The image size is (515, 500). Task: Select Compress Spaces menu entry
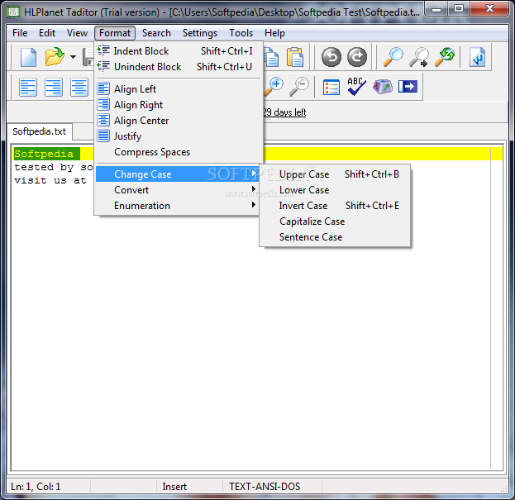coord(179,152)
